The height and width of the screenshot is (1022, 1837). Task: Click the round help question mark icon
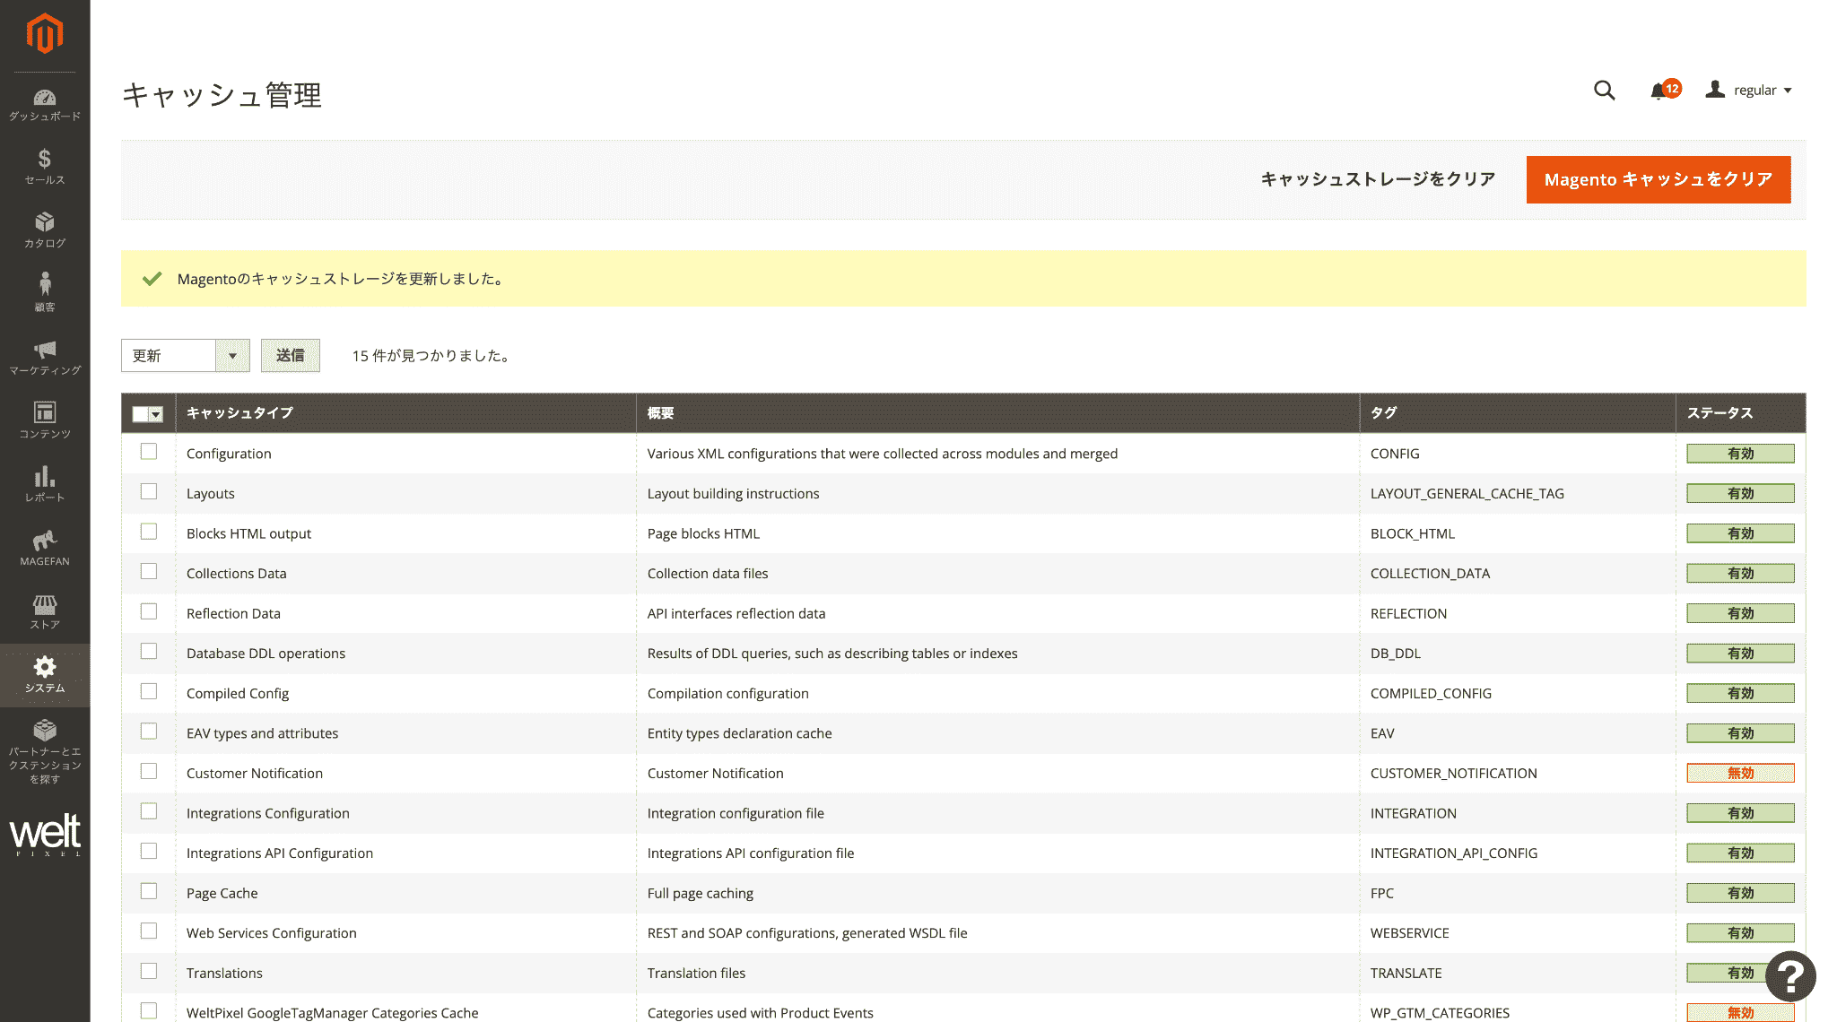(x=1790, y=976)
